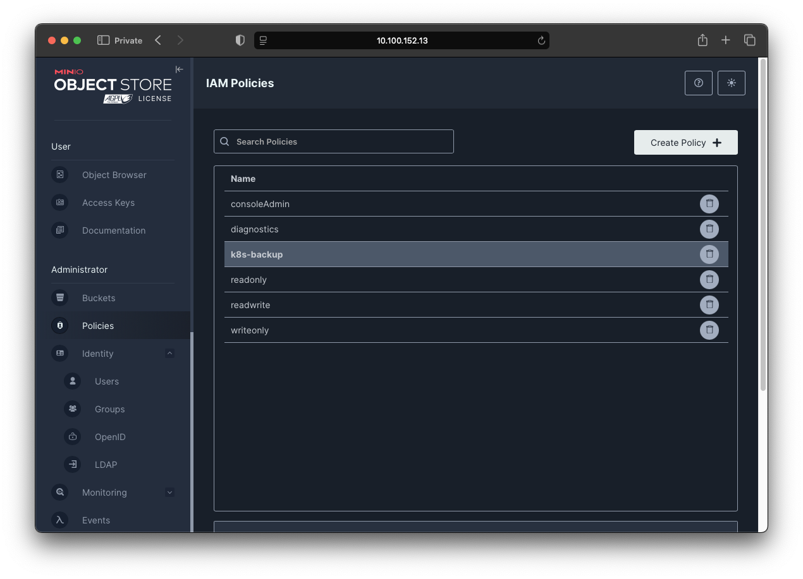Image resolution: width=803 pixels, height=579 pixels.
Task: Select the Access Keys icon
Action: pos(59,202)
